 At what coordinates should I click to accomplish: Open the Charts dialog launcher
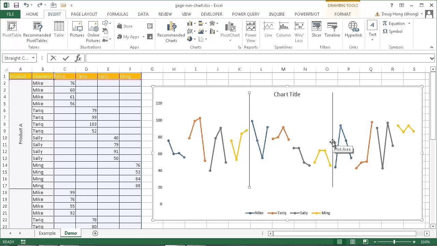[239, 47]
